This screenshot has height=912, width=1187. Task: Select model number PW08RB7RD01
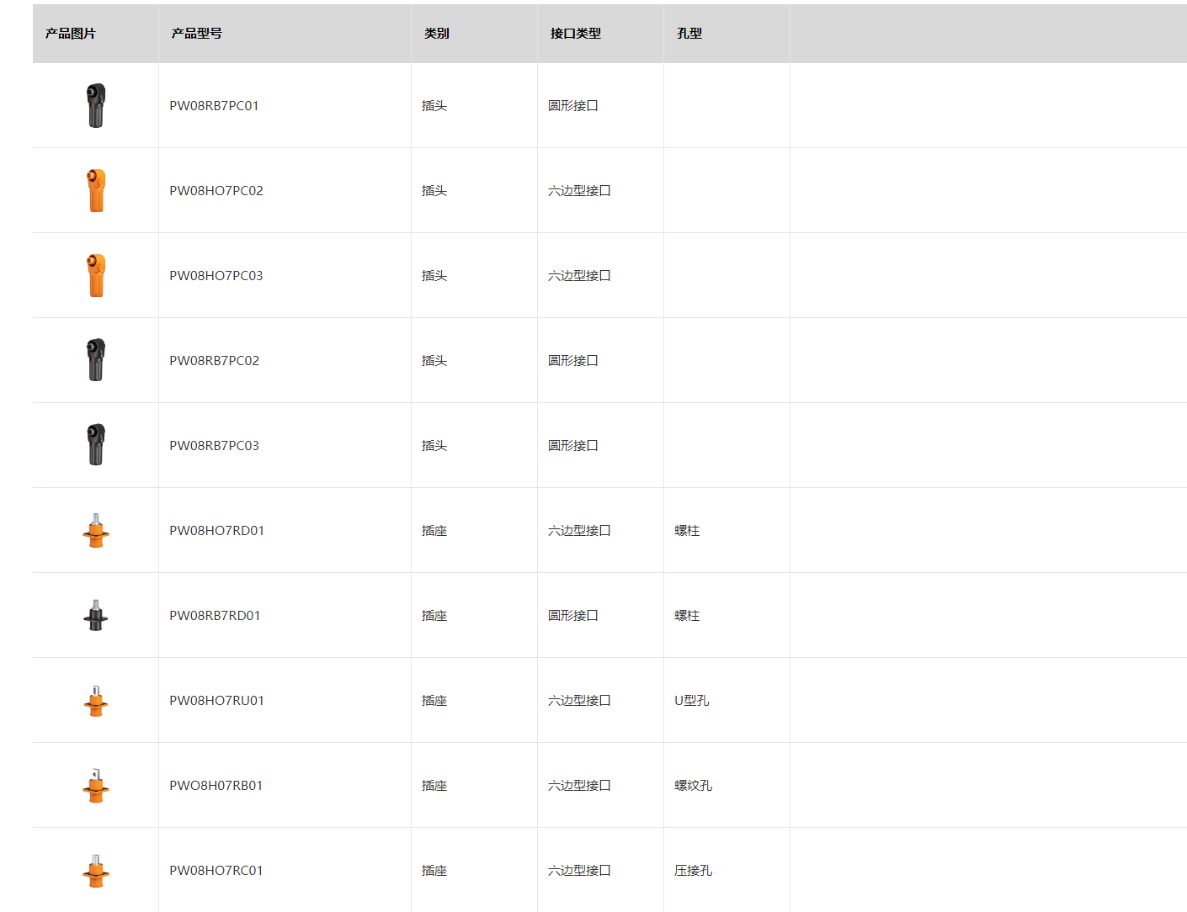point(215,616)
